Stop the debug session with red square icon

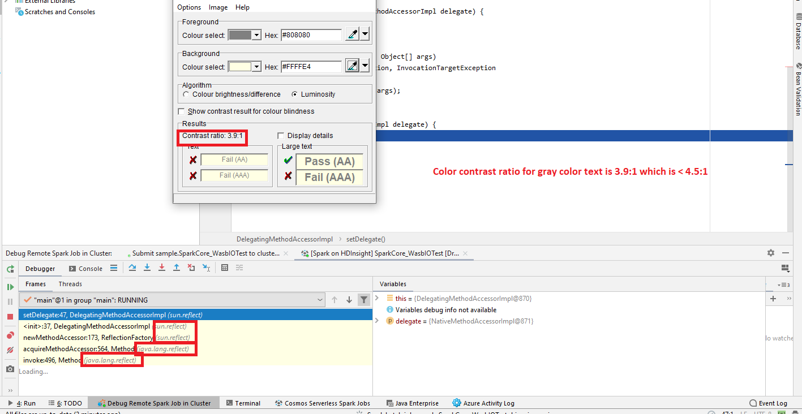pyautogui.click(x=10, y=317)
